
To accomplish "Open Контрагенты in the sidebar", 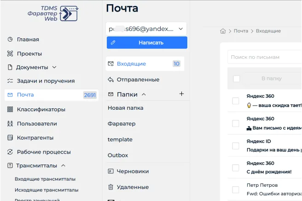I will click(35, 138).
